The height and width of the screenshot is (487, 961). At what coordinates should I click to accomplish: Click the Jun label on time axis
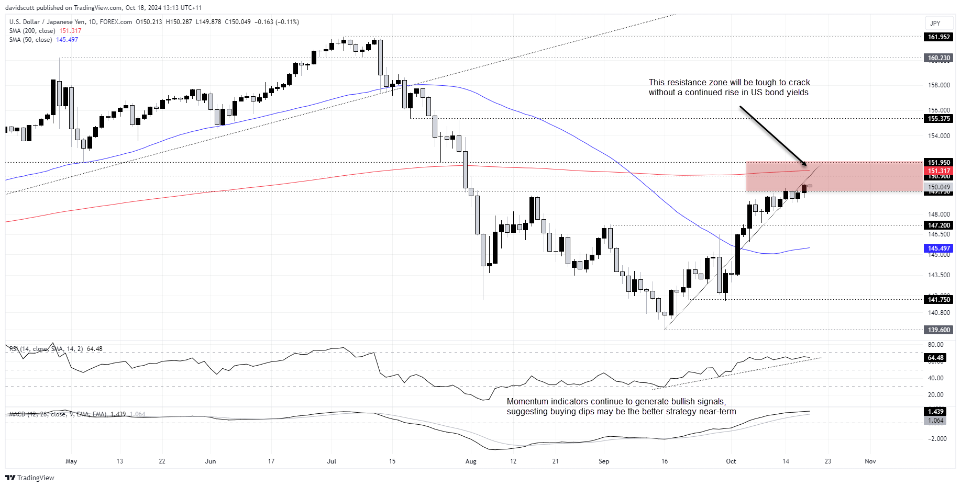click(x=211, y=461)
